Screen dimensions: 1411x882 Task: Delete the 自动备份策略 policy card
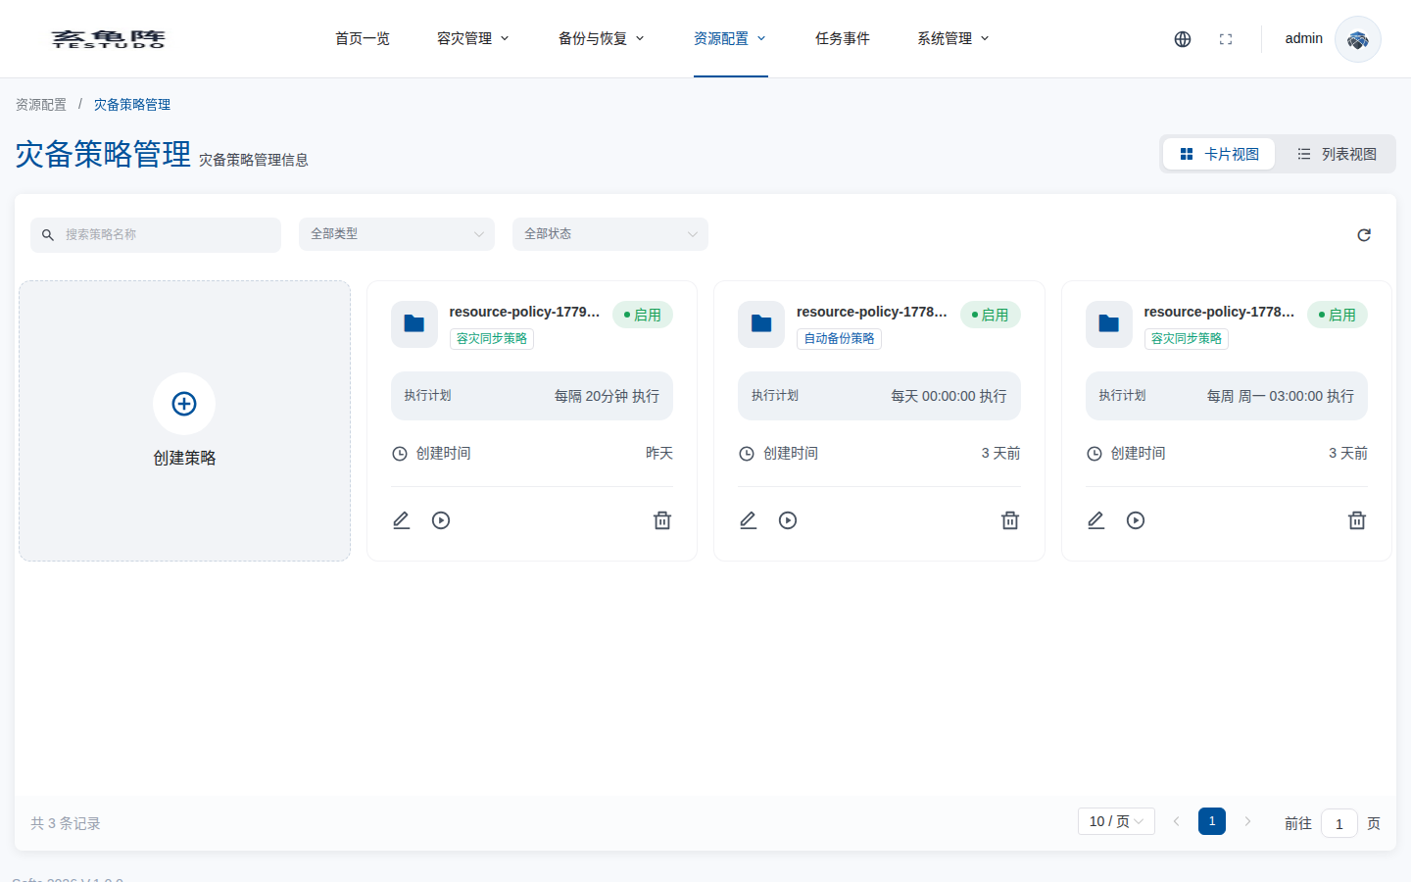coord(1010,520)
